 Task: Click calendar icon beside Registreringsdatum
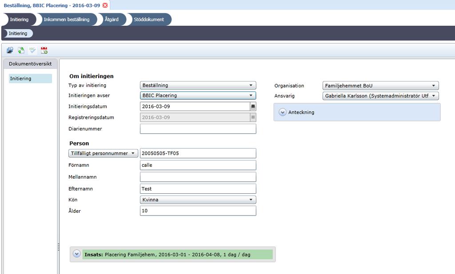click(253, 117)
